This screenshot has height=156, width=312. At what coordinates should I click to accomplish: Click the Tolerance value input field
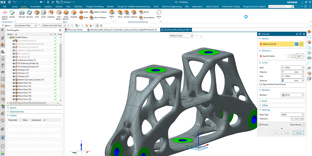coord(297,119)
